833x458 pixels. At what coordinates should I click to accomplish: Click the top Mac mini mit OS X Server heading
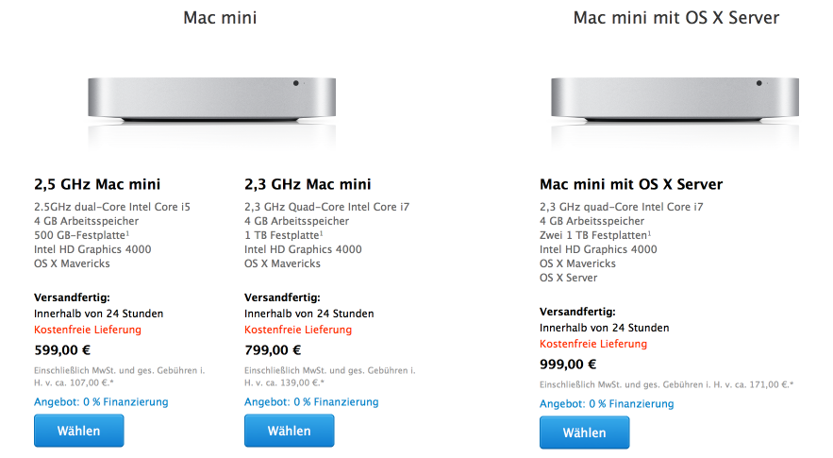click(676, 18)
